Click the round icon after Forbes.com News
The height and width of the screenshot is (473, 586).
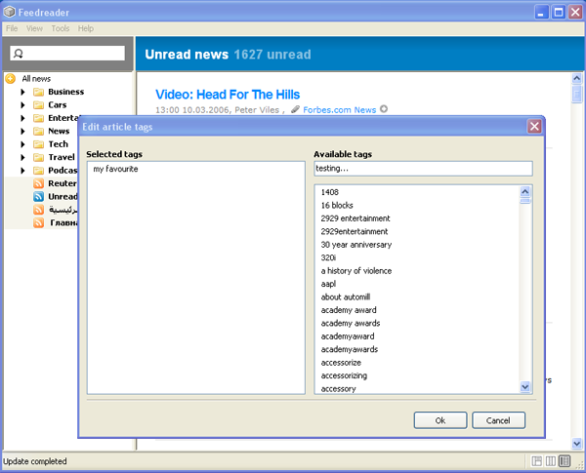[384, 109]
